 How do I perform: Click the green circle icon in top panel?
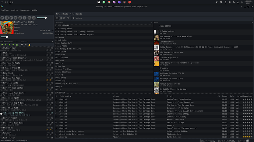(104, 2)
